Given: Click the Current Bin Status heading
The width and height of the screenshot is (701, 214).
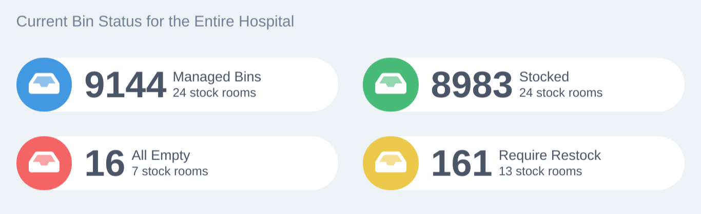Looking at the screenshot, I should 155,22.
